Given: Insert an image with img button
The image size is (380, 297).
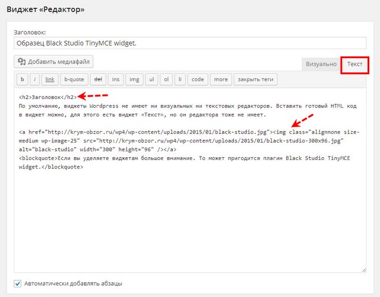Looking at the screenshot, I should click(x=134, y=79).
